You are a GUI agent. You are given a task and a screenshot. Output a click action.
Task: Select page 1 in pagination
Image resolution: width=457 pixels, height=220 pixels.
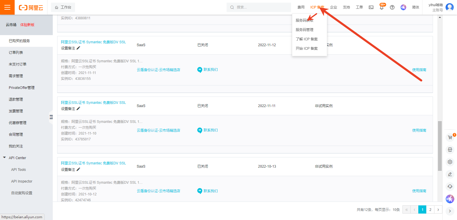pyautogui.click(x=422, y=209)
